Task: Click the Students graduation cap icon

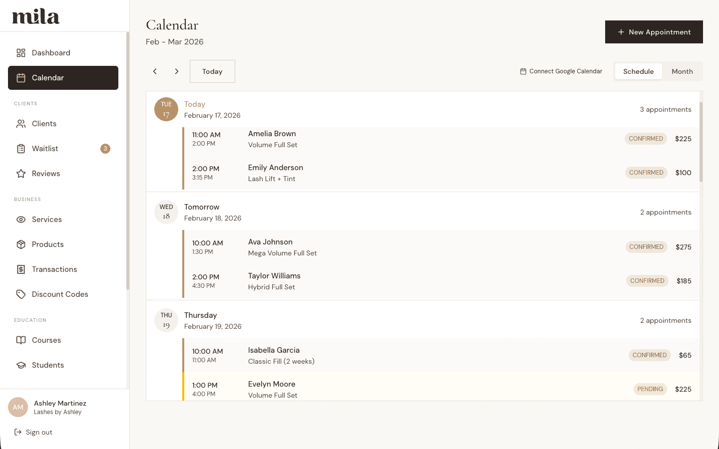Action: click(21, 365)
